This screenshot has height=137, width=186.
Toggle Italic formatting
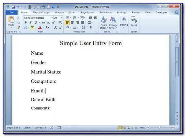tap(30, 22)
